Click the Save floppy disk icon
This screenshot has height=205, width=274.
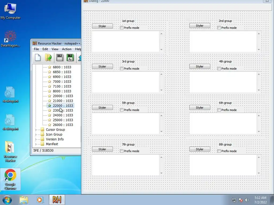point(60,58)
